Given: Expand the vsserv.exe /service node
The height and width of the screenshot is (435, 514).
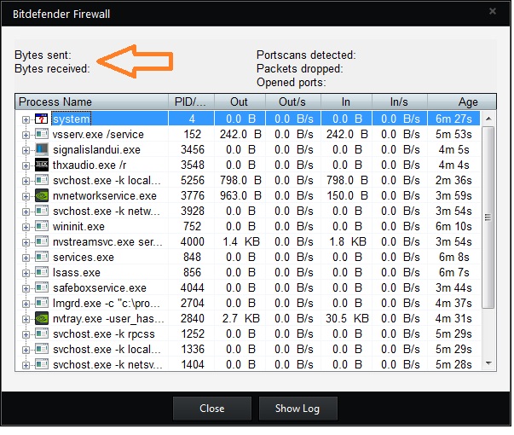Looking at the screenshot, I should pos(26,135).
